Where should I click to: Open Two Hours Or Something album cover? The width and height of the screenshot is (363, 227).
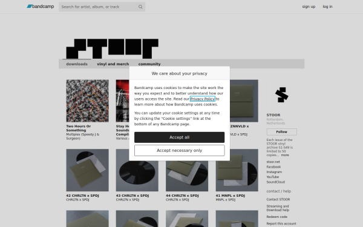[x=87, y=100]
